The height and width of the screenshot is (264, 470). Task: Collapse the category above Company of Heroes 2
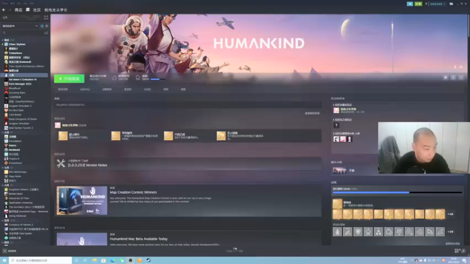coord(3,221)
